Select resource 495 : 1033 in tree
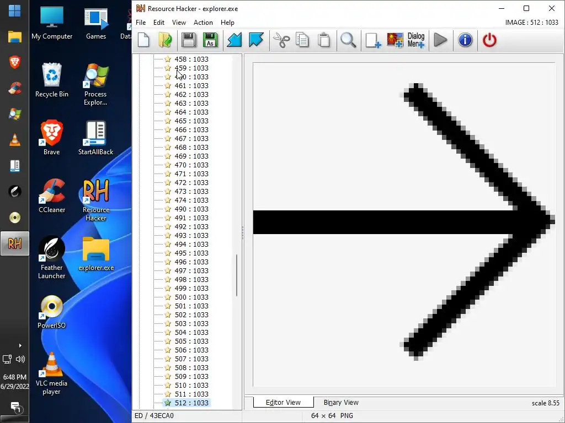565x423 pixels. pyautogui.click(x=191, y=253)
